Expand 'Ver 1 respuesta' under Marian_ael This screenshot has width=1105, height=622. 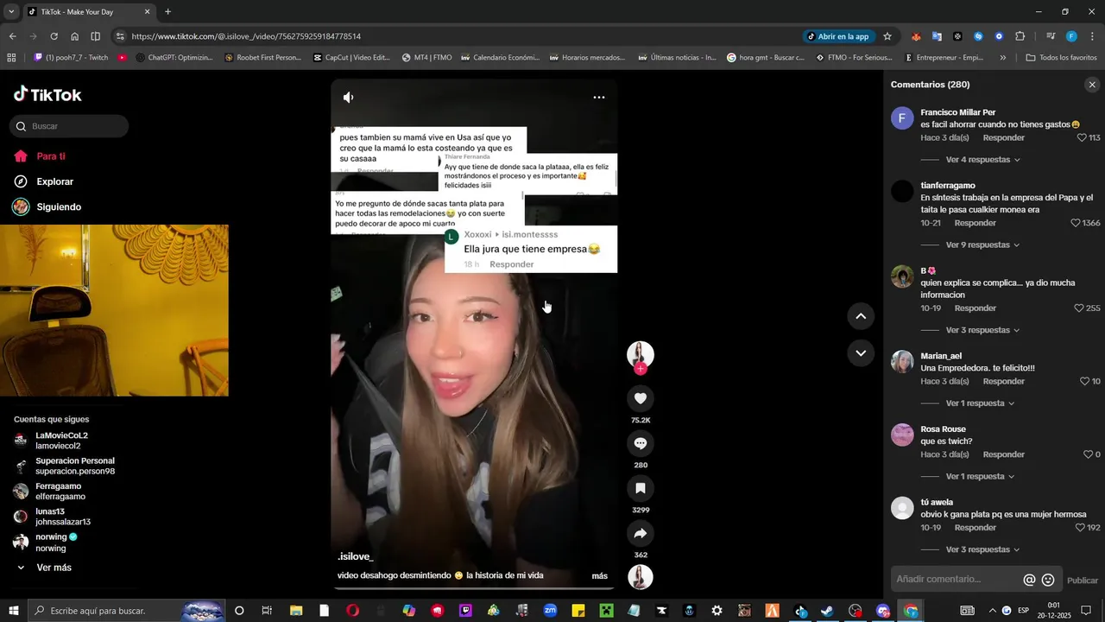coord(980,403)
